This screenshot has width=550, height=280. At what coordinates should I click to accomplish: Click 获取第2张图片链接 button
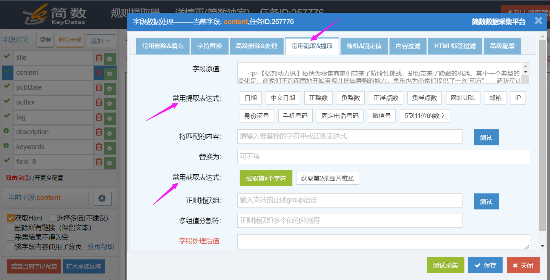[328, 178]
